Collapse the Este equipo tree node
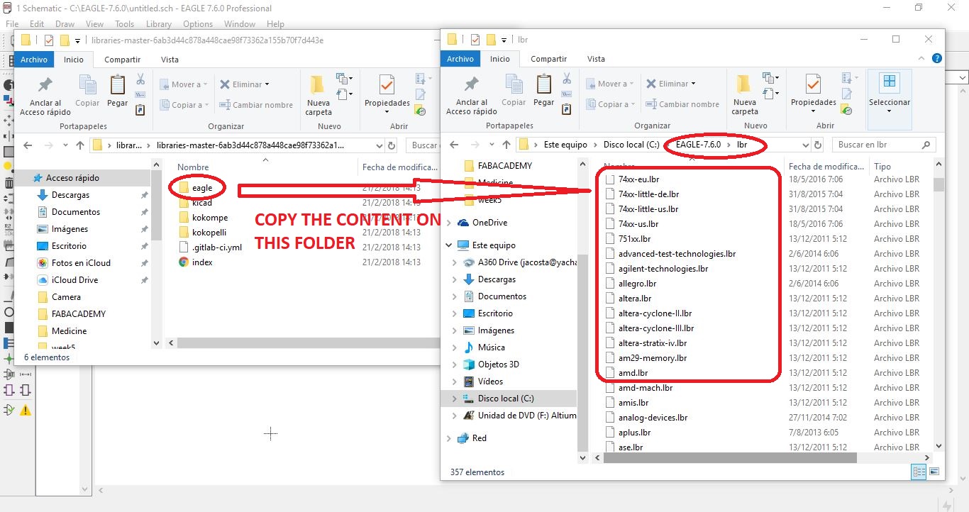Image resolution: width=969 pixels, height=512 pixels. point(449,245)
